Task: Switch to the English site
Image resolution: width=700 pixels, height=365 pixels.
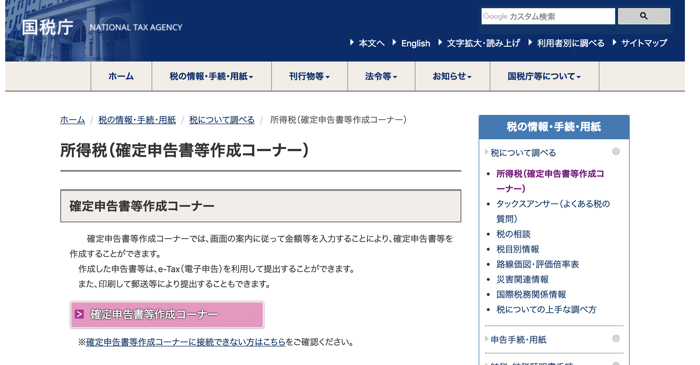Action: [416, 43]
